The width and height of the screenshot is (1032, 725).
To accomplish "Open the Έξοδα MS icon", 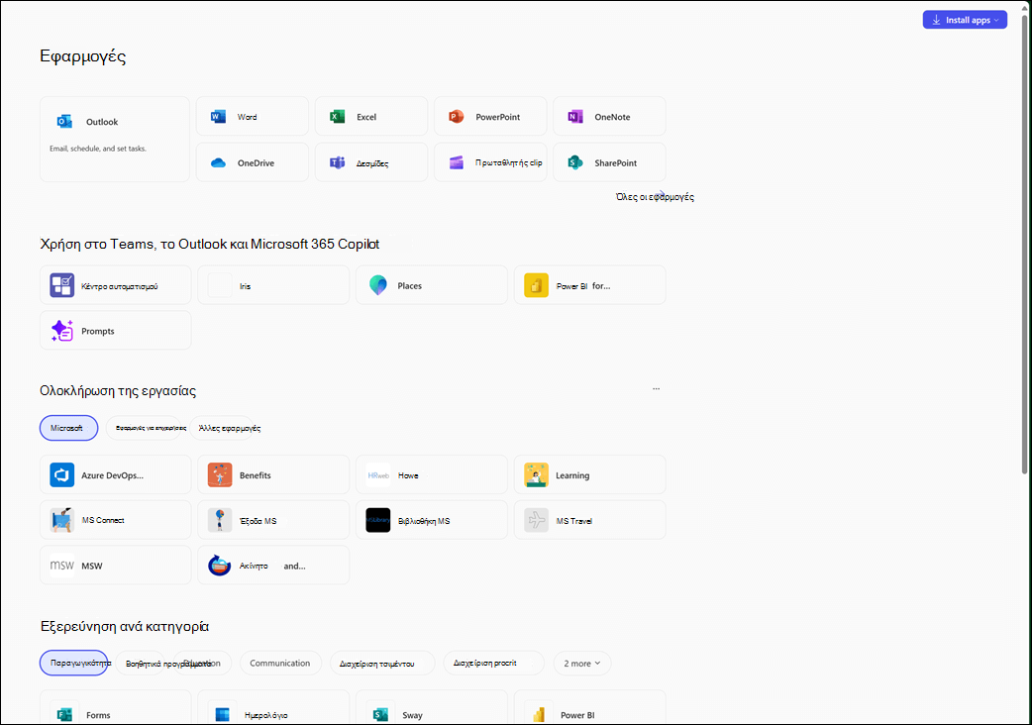I will click(220, 520).
